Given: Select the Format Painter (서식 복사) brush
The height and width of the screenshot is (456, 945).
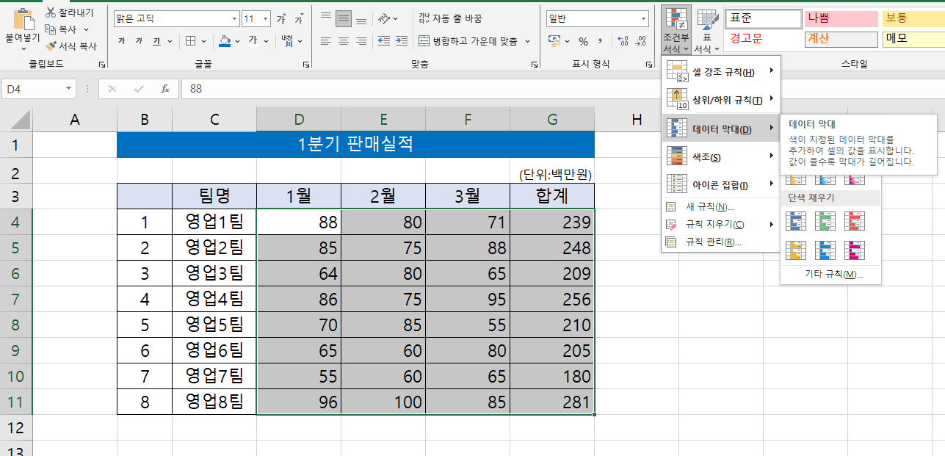Looking at the screenshot, I should pos(51,46).
